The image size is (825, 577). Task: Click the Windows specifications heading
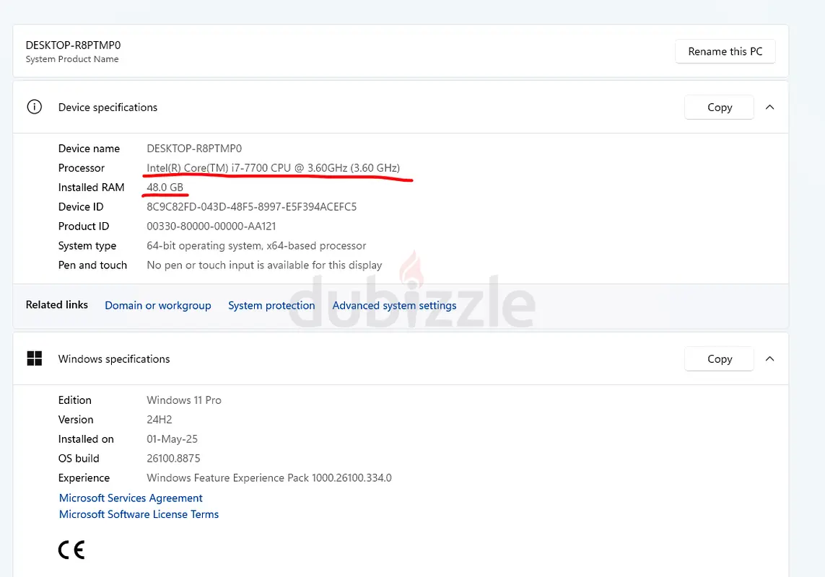coord(114,358)
